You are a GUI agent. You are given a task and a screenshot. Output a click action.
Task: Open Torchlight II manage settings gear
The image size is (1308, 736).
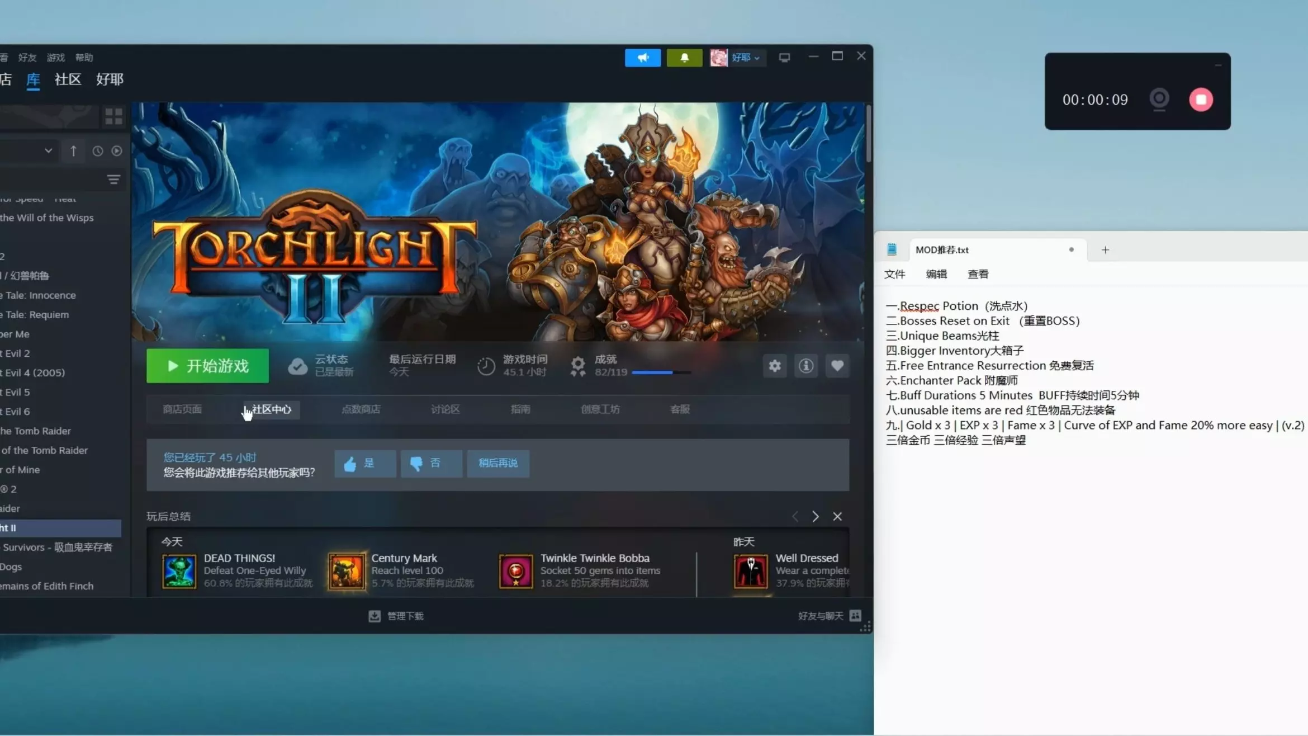click(775, 366)
